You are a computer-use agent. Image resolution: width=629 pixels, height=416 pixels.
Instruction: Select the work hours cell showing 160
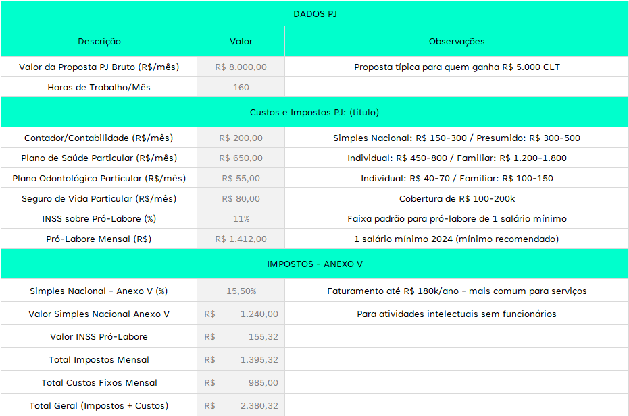click(241, 87)
